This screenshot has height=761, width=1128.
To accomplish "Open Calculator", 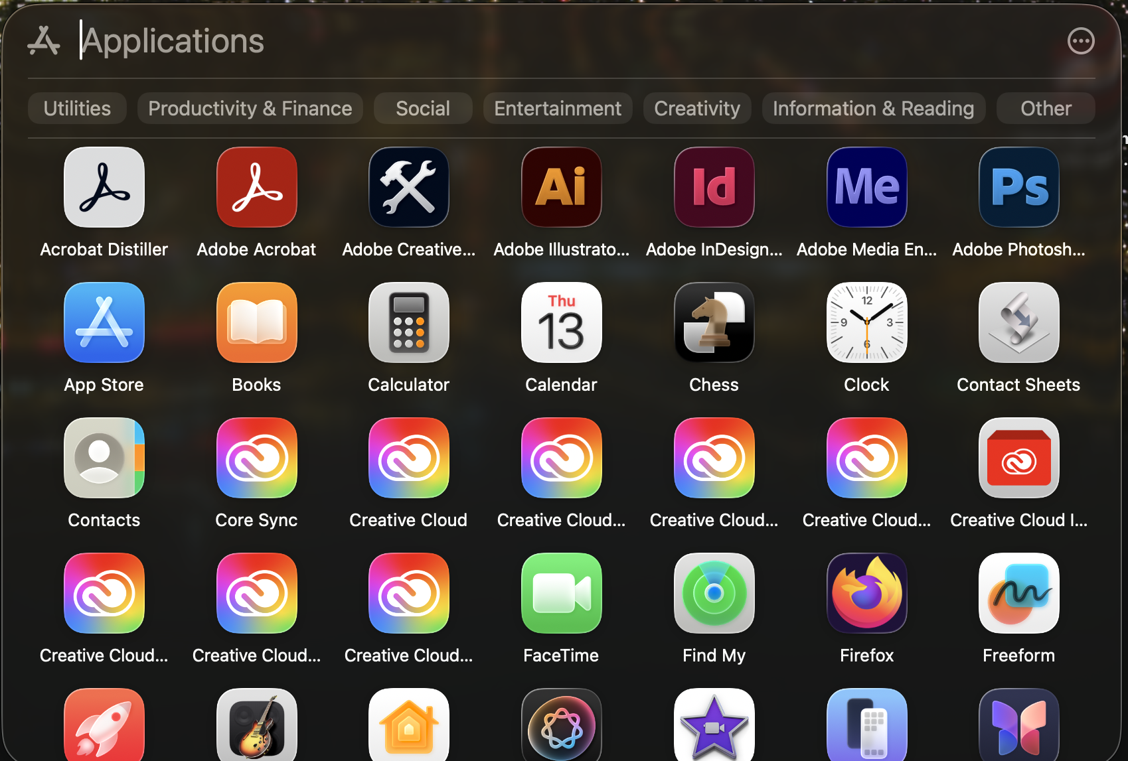I will 409,322.
